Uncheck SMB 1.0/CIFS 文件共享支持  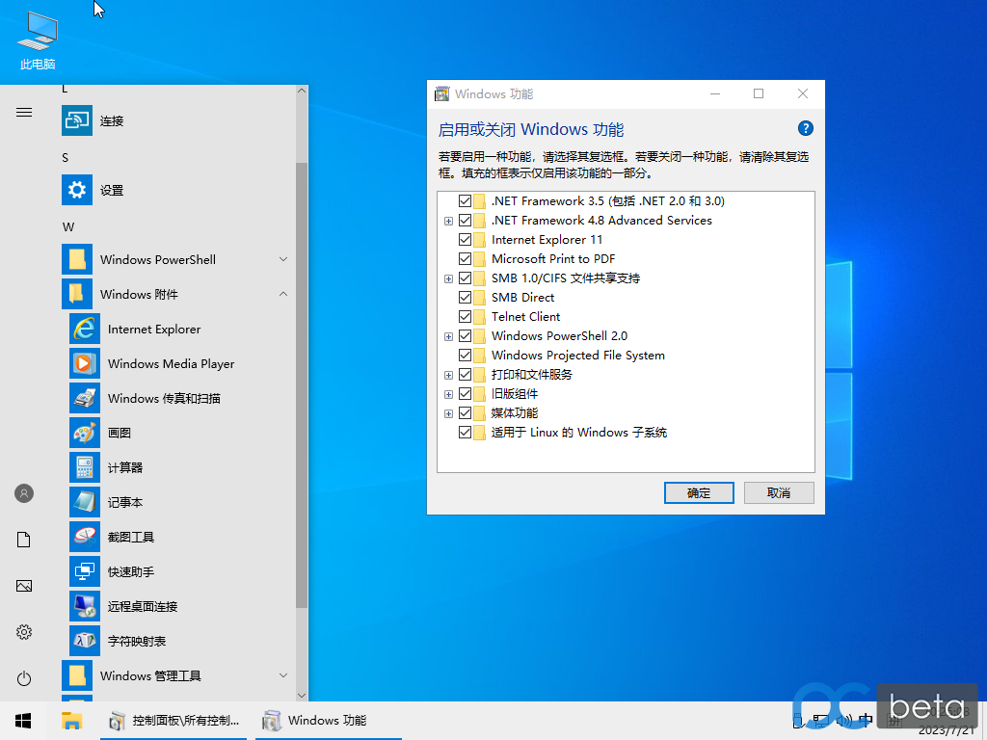[466, 278]
